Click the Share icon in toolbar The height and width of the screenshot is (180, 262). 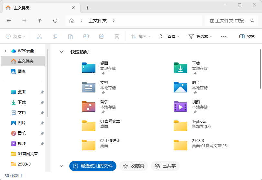pyautogui.click(x=102, y=36)
